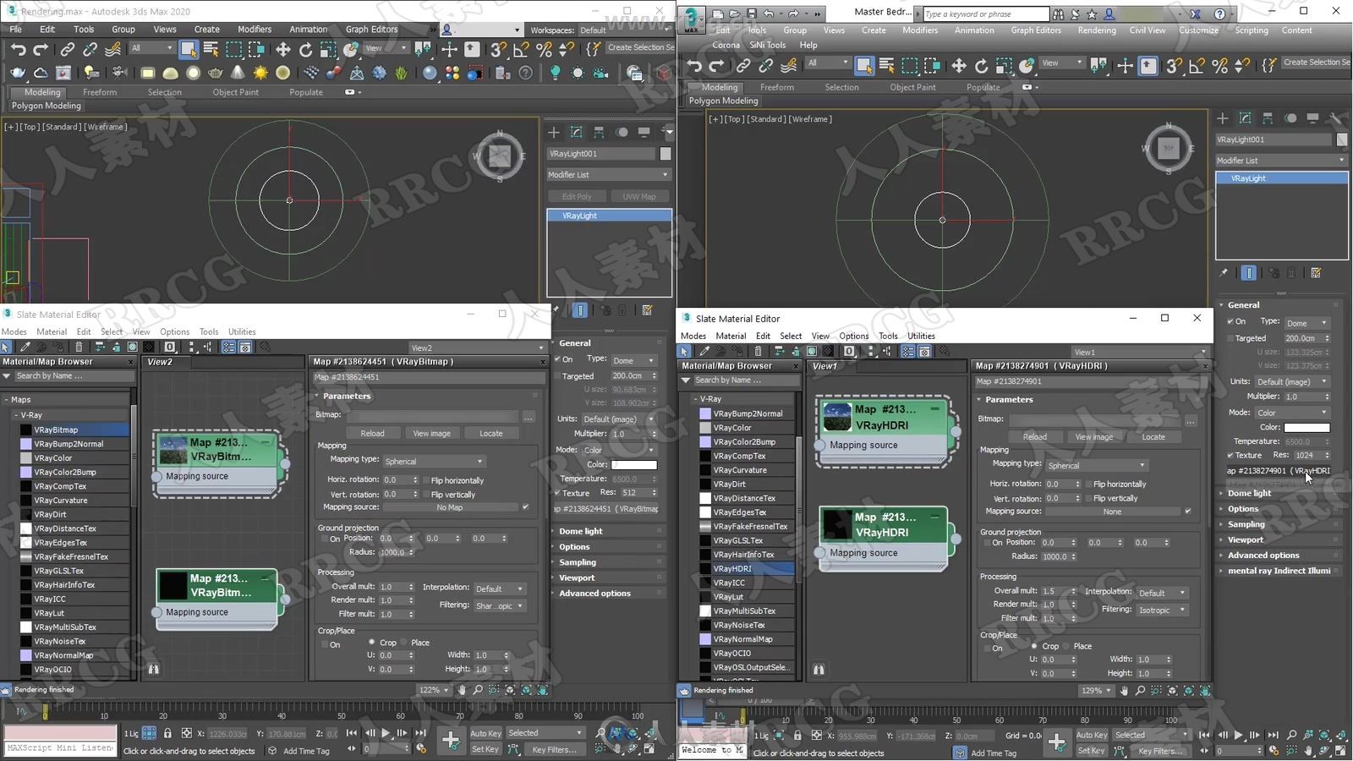
Task: Choose Select Object tool in left main toolbar
Action: pyautogui.click(x=189, y=49)
